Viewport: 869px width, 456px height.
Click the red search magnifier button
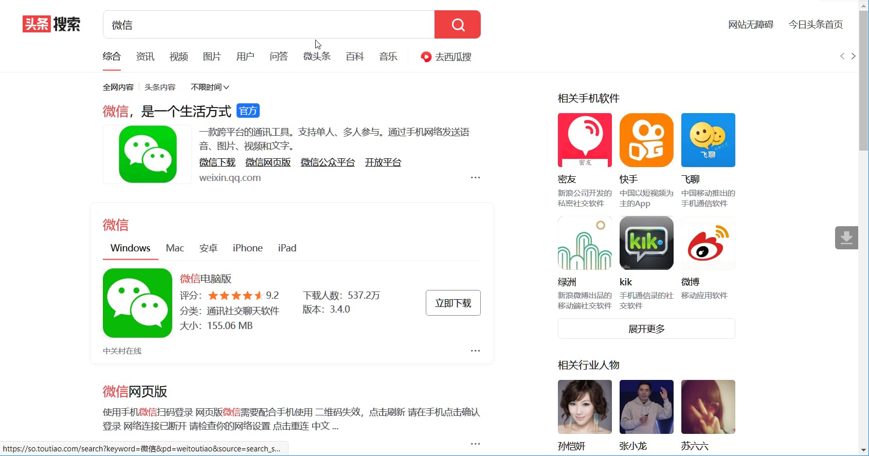pyautogui.click(x=457, y=25)
